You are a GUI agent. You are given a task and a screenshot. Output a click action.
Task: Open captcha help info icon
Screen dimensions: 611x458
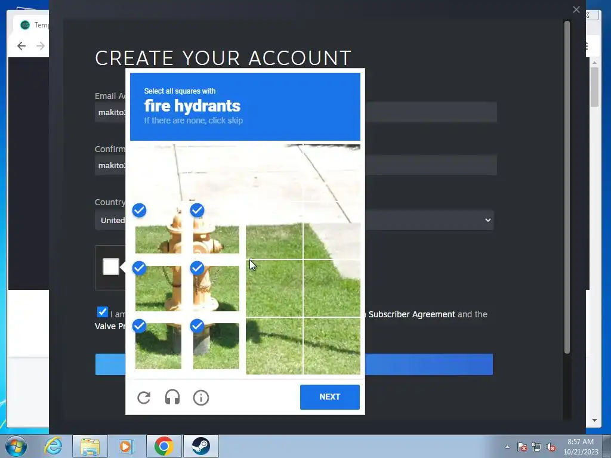coord(201,397)
